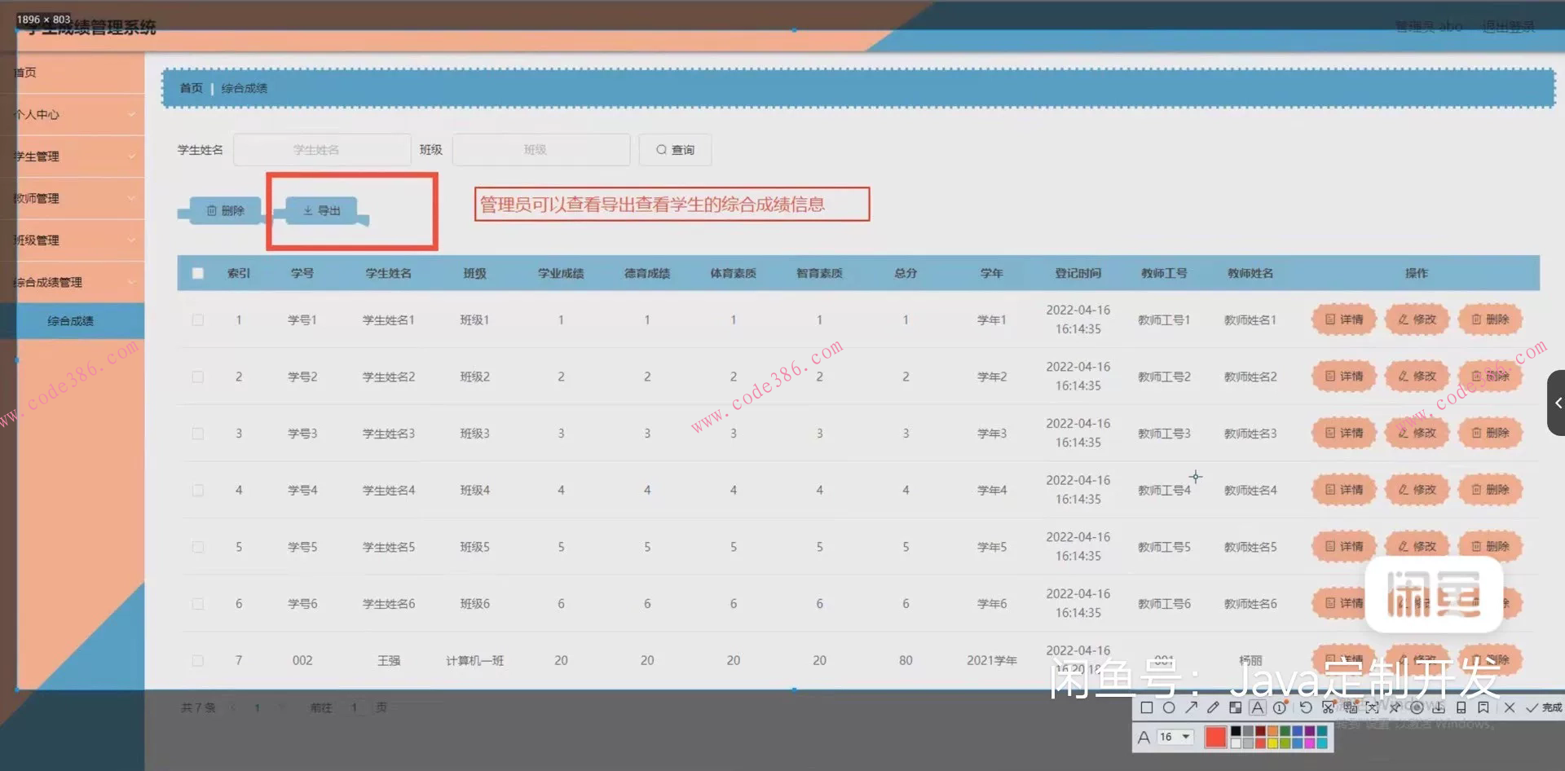Open 详情 for row 学号5
This screenshot has width=1565, height=771.
pos(1344,546)
